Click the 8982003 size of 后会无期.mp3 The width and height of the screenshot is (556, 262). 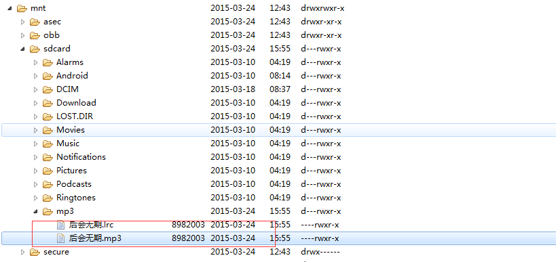[188, 238]
